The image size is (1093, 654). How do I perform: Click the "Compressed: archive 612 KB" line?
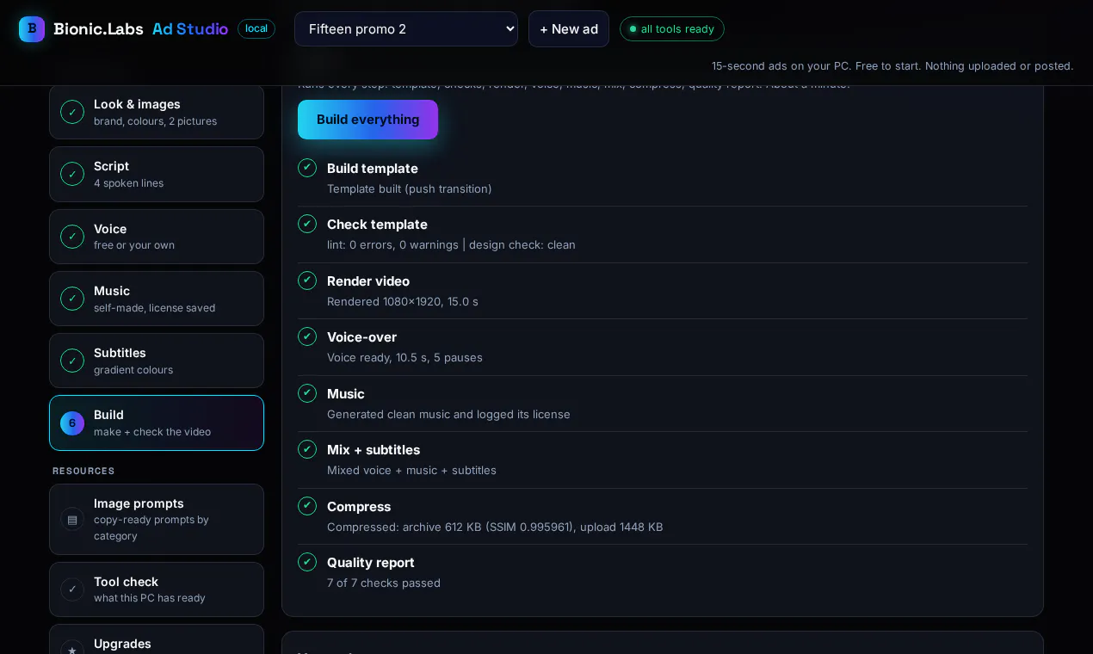[x=495, y=527]
